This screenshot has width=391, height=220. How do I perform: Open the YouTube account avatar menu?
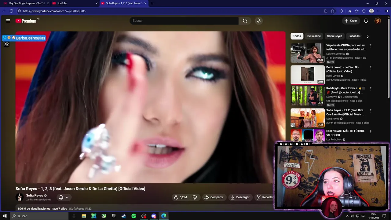(378, 21)
